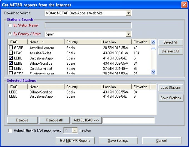The height and width of the screenshot is (147, 189).
Task: Click the Remove button
Action: pyautogui.click(x=22, y=120)
